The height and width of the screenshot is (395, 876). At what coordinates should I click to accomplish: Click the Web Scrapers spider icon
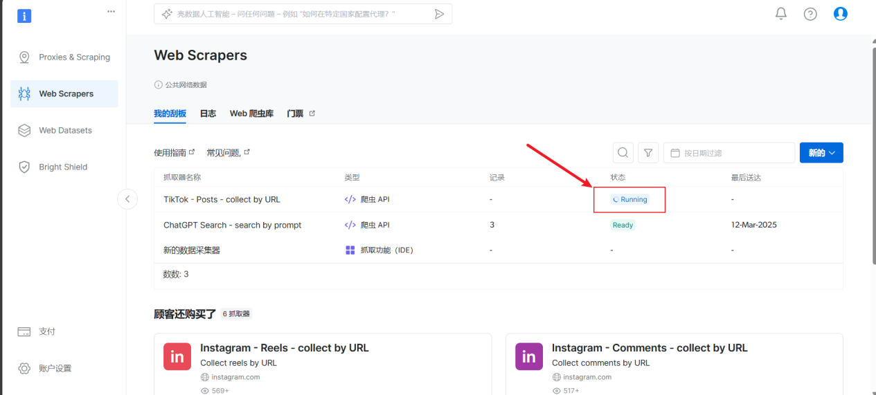[24, 93]
